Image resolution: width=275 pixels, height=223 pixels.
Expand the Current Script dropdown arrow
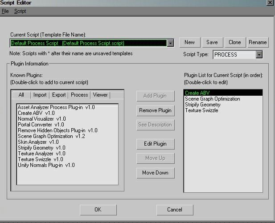[170, 43]
